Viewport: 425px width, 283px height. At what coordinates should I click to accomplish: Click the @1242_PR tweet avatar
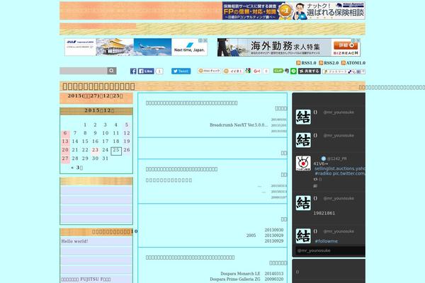(x=303, y=163)
